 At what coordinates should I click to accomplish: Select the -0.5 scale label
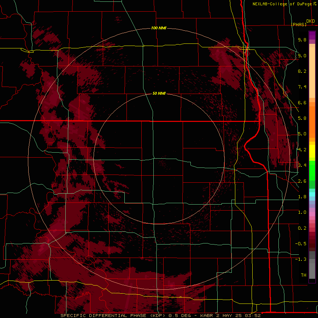pyautogui.click(x=301, y=244)
